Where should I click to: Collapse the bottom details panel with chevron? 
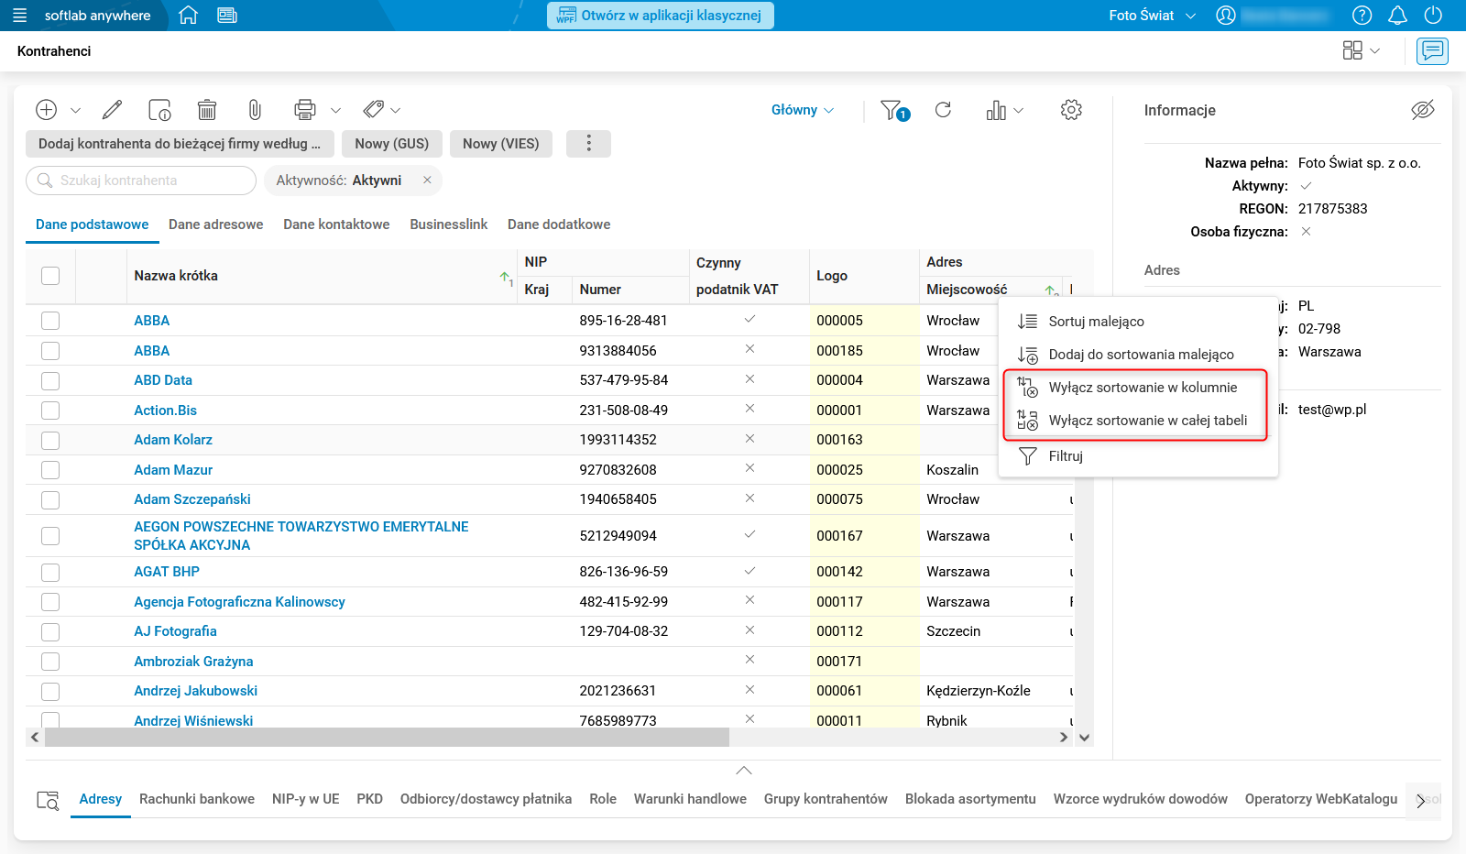(744, 771)
